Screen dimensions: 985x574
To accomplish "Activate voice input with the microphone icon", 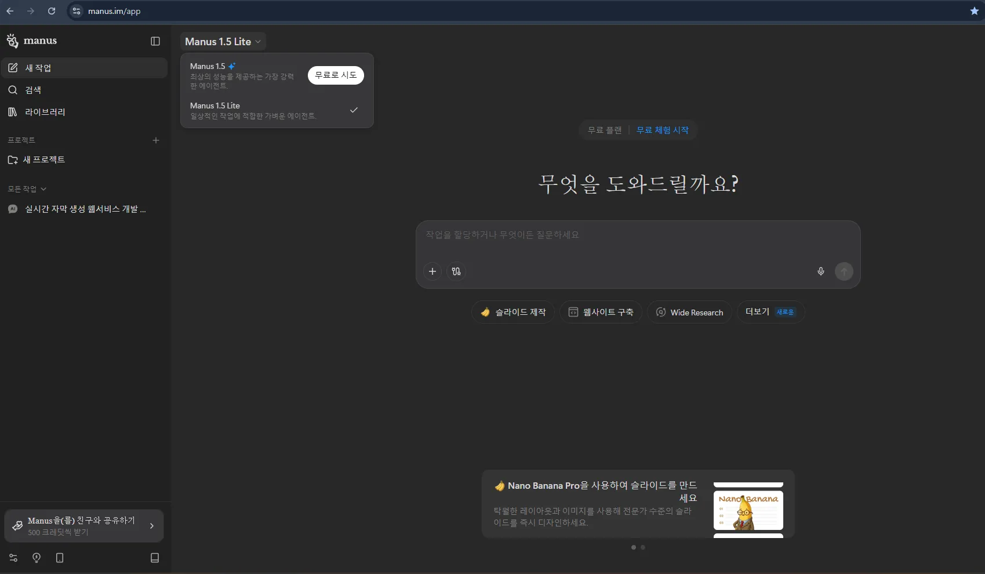I will (x=820, y=271).
